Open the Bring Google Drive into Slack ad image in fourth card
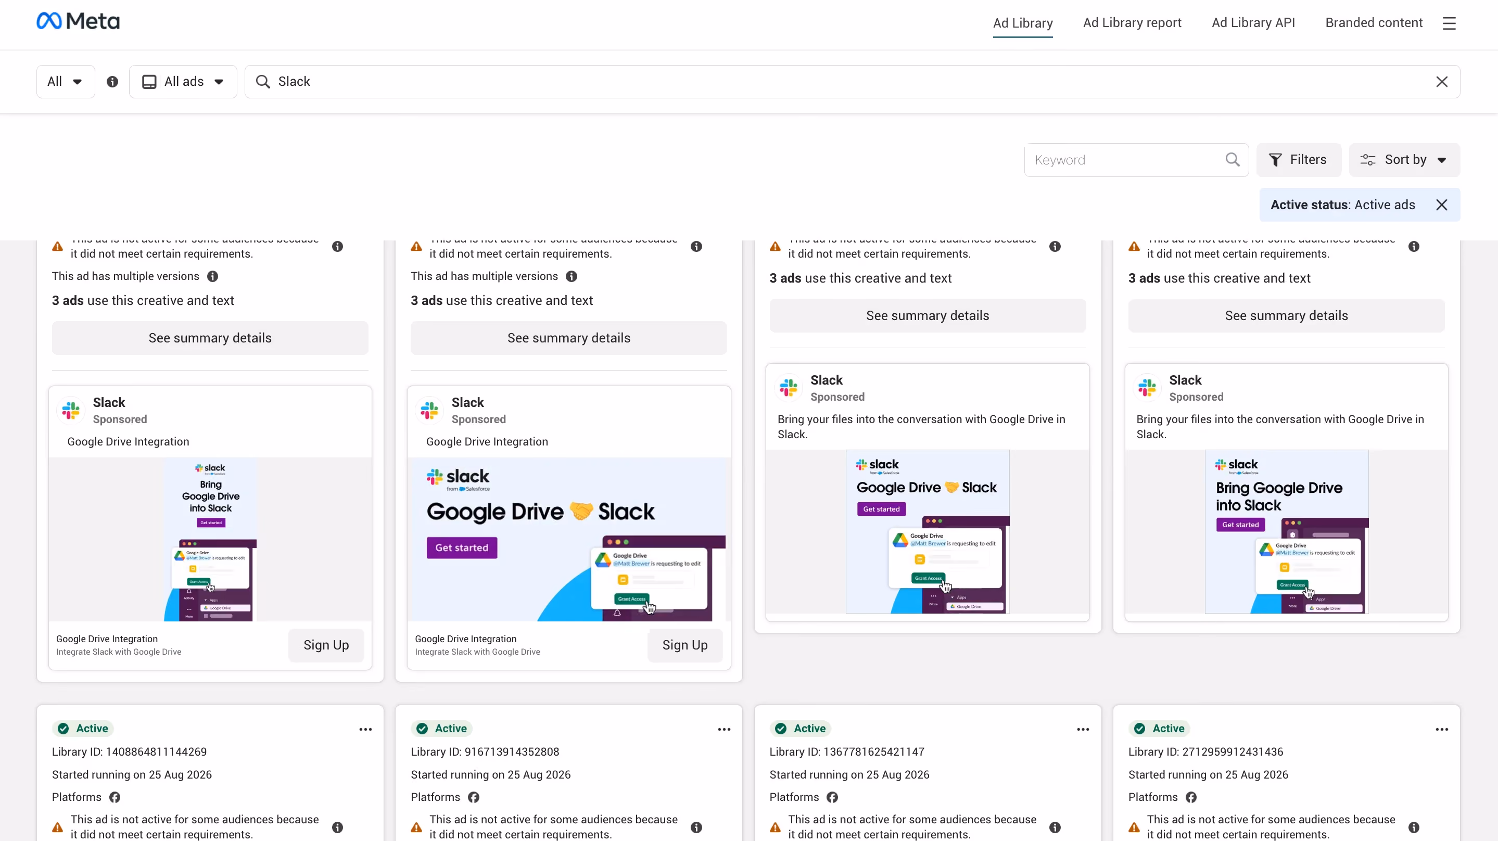 (1286, 531)
